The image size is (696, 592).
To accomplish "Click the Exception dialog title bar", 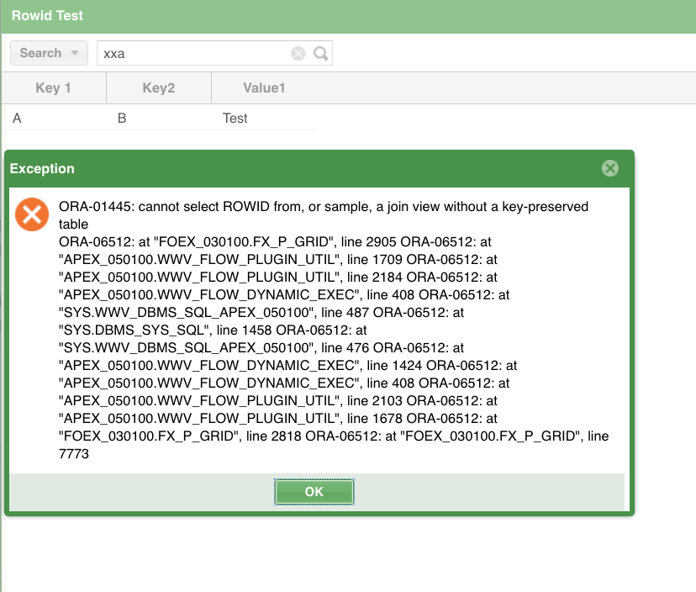I will (x=252, y=168).
